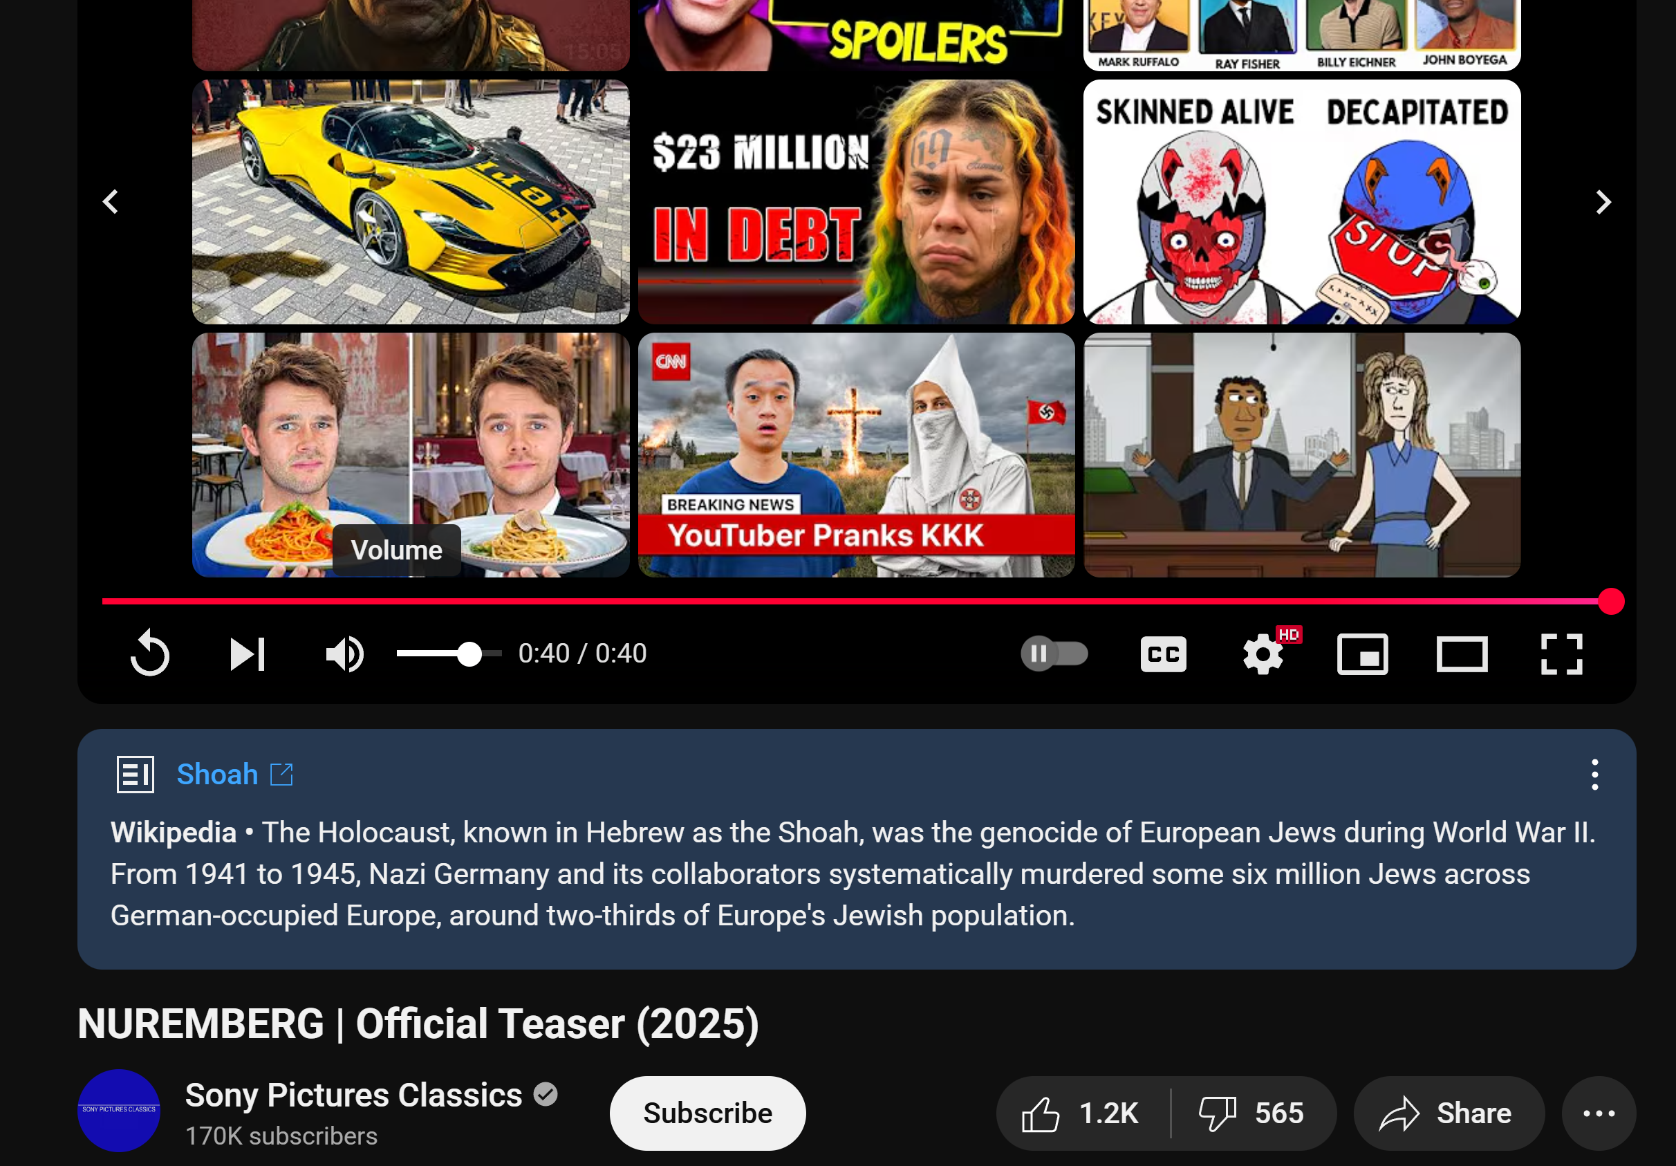The image size is (1676, 1166).
Task: Enable miniplayer mode
Action: click(1362, 654)
